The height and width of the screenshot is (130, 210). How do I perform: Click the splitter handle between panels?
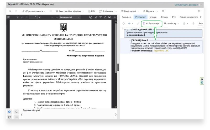pos(118,67)
